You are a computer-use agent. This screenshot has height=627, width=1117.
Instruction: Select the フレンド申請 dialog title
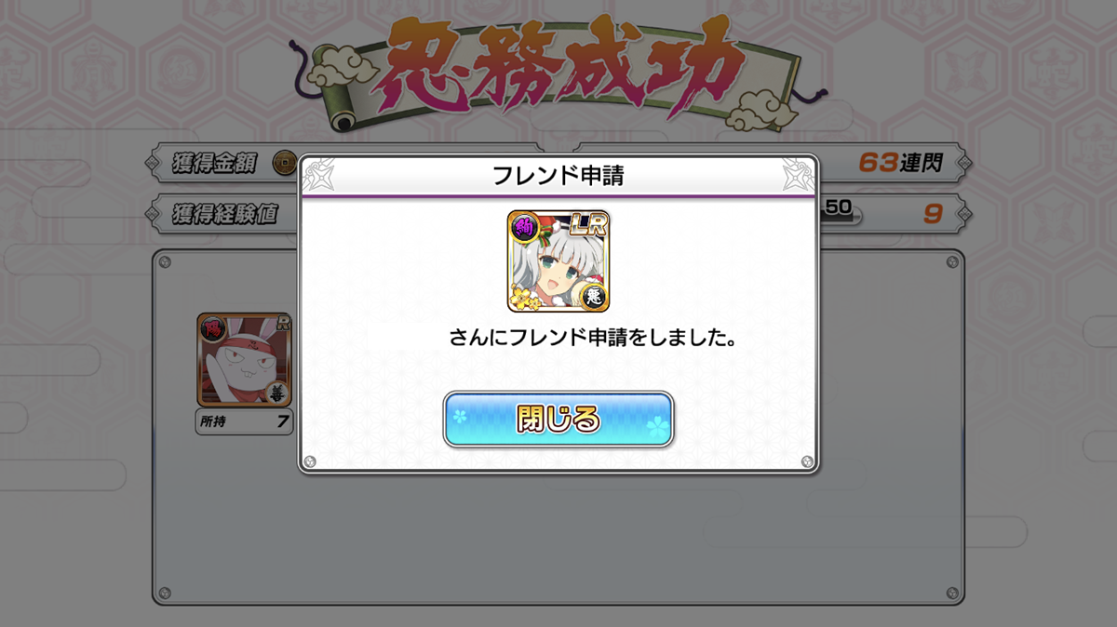pyautogui.click(x=558, y=176)
